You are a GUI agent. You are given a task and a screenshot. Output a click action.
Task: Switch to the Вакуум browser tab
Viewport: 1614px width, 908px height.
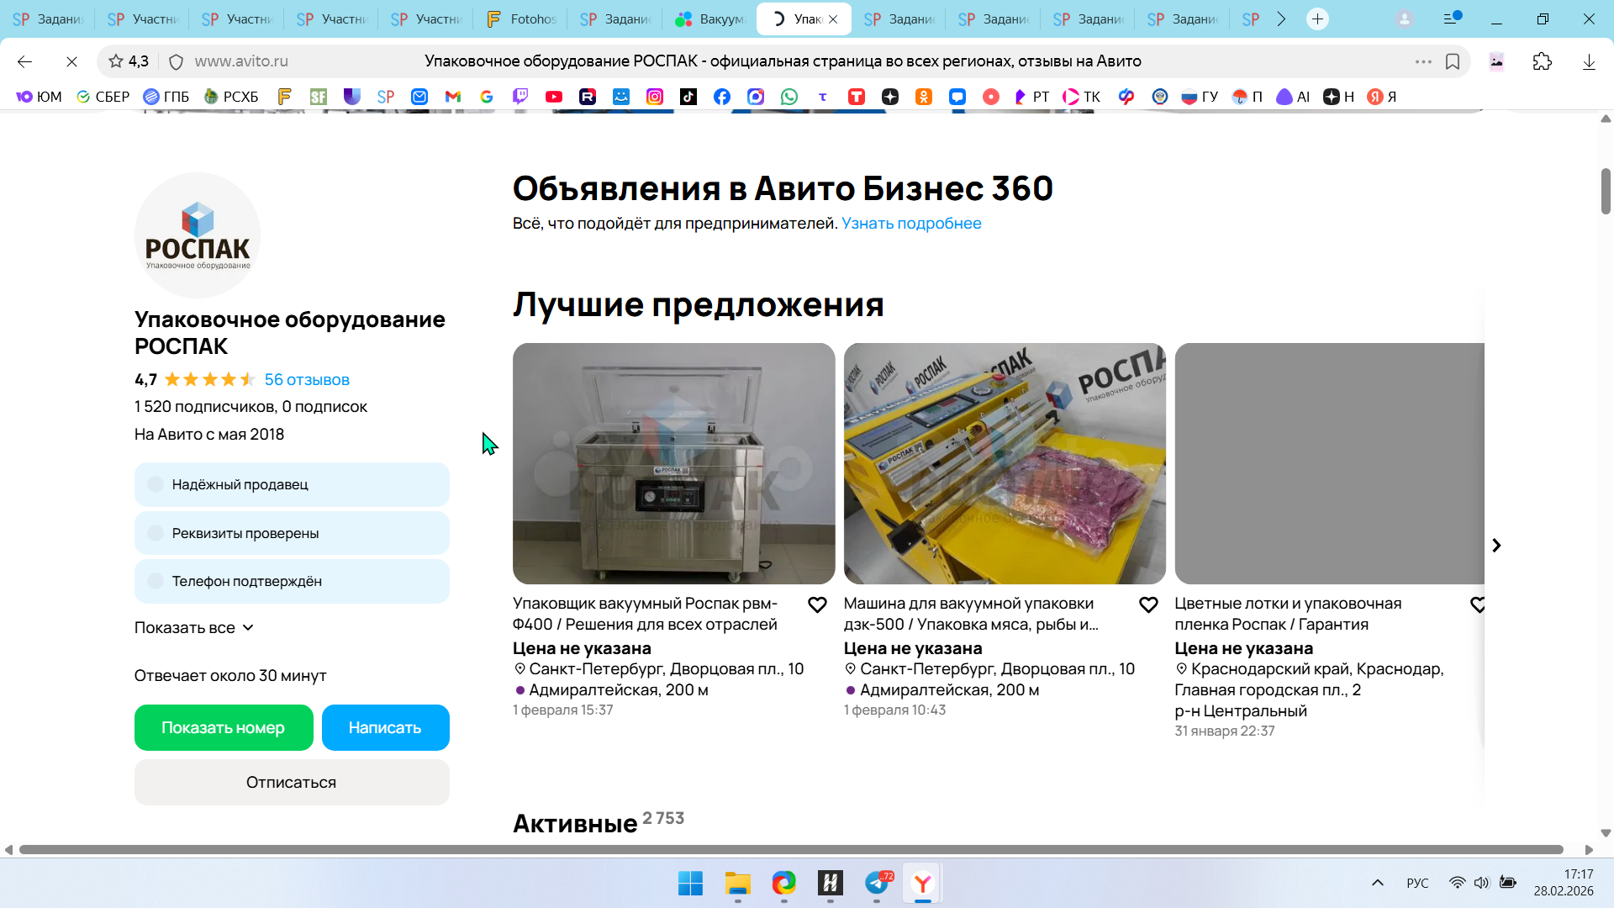710,18
